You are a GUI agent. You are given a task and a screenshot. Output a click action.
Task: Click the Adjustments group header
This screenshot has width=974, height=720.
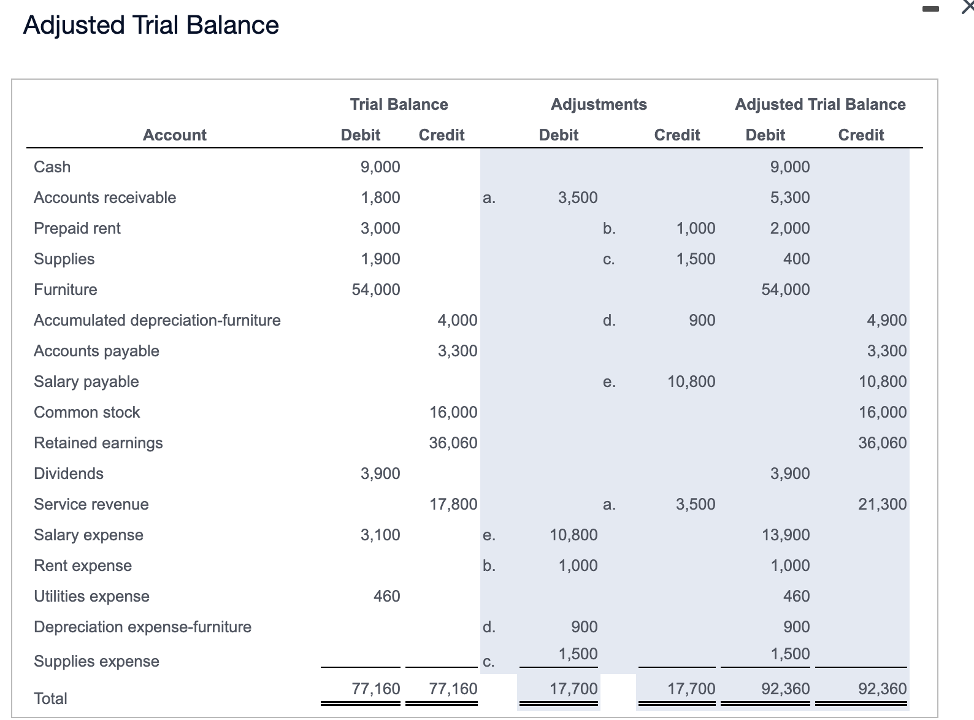(599, 104)
